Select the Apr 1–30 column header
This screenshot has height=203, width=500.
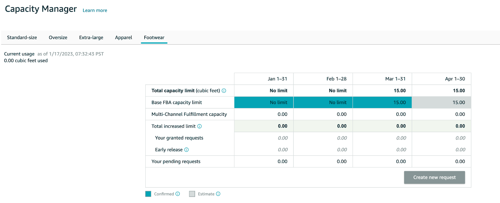tap(442, 79)
